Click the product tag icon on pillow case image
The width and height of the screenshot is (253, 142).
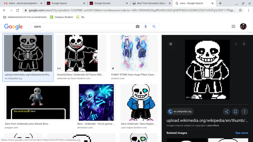pyautogui.click(x=113, y=68)
